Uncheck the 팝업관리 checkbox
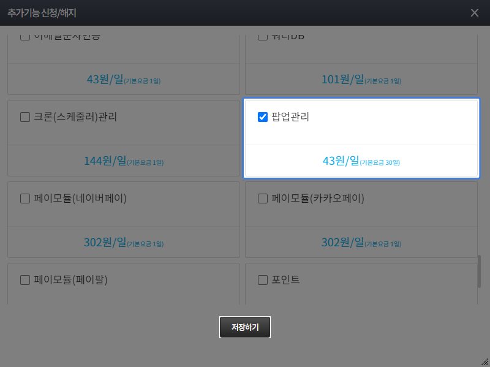This screenshot has height=367, width=490. coord(263,117)
